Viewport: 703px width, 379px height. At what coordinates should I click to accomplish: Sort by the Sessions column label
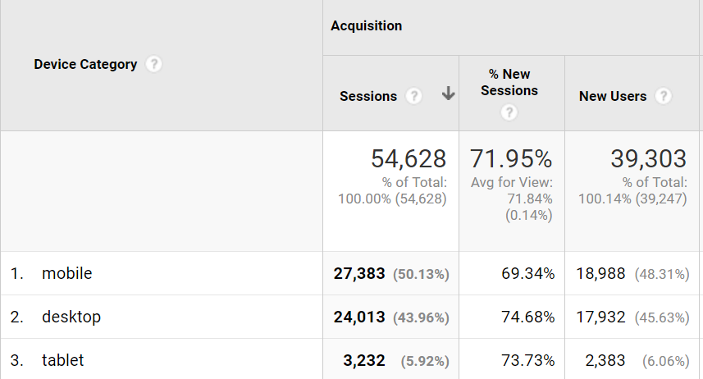(x=368, y=96)
